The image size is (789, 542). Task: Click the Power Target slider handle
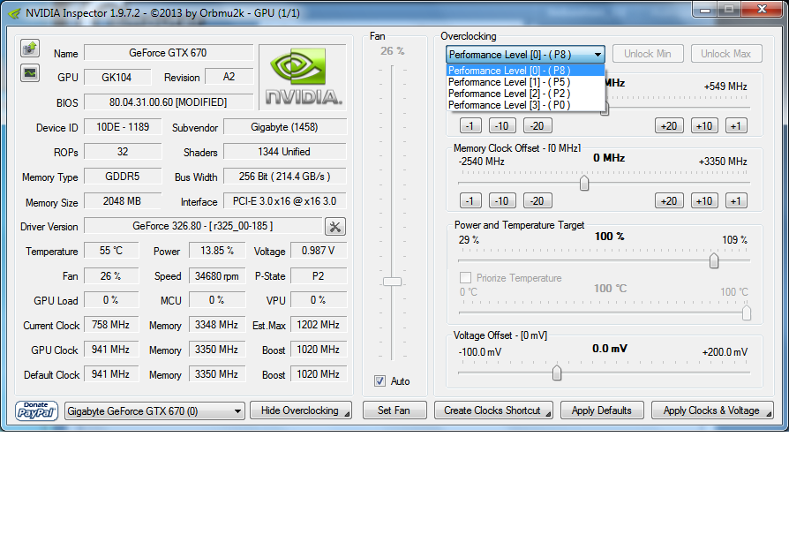pos(713,260)
